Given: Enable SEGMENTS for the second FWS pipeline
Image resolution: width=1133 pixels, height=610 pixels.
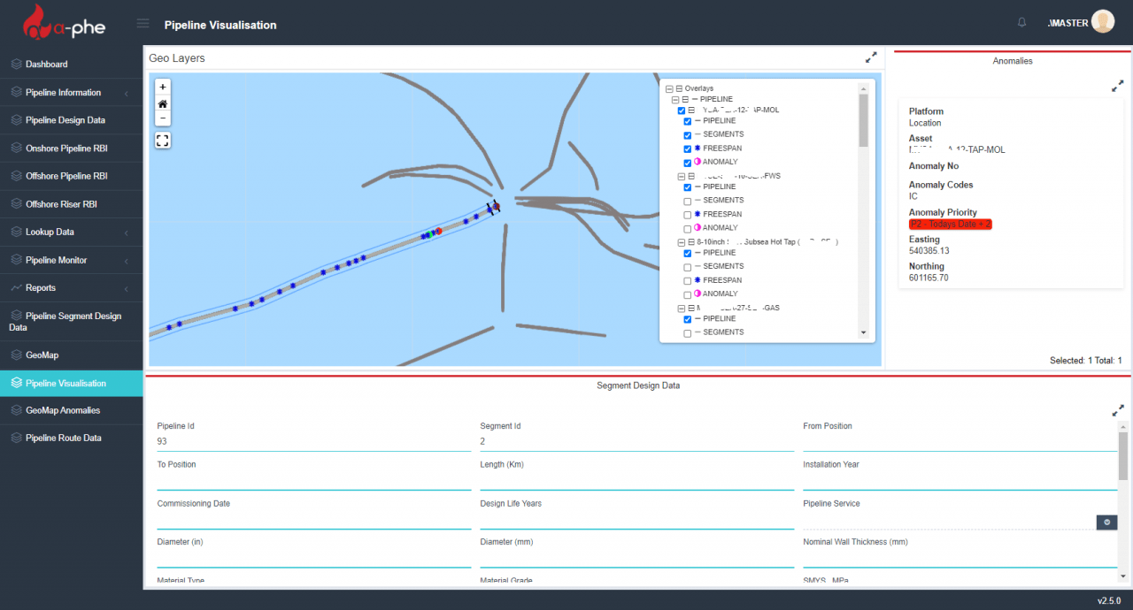Looking at the screenshot, I should [687, 200].
